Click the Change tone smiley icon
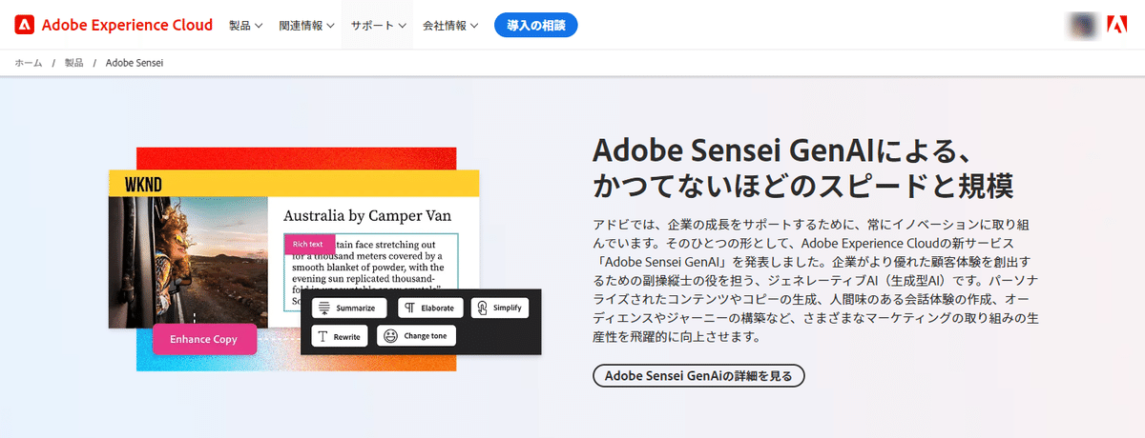Image resolution: width=1145 pixels, height=438 pixels. (391, 336)
